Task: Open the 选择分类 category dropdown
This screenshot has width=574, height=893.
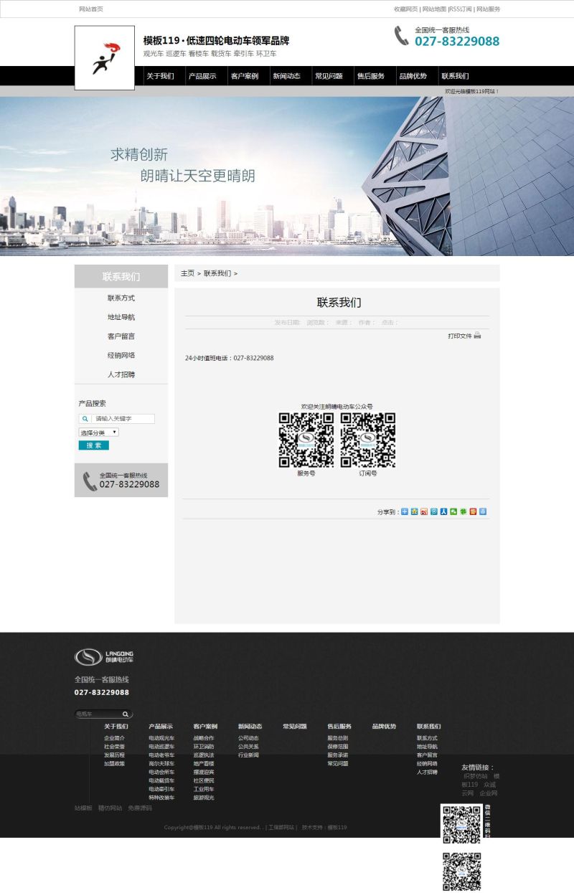Action: click(x=98, y=433)
